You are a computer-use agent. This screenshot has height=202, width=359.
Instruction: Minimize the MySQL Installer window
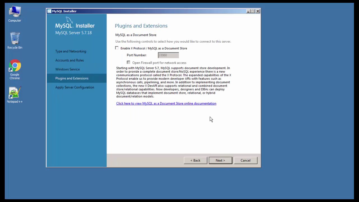(248, 11)
